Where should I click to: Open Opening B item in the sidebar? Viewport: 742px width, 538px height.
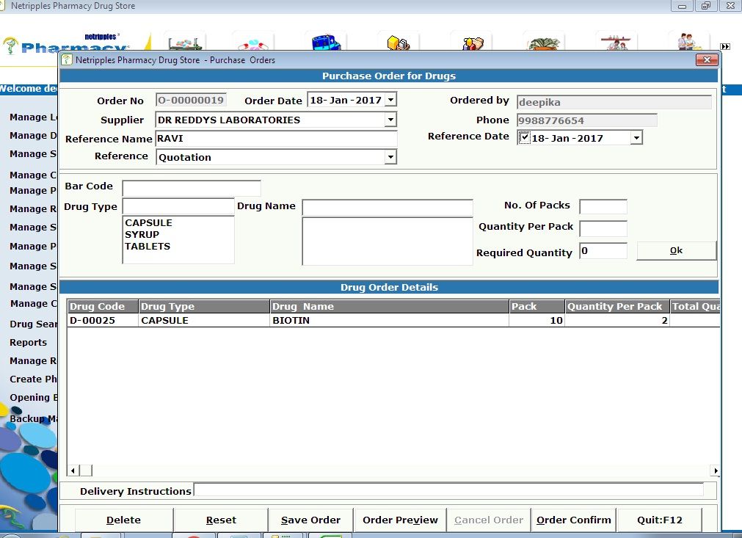[33, 398]
